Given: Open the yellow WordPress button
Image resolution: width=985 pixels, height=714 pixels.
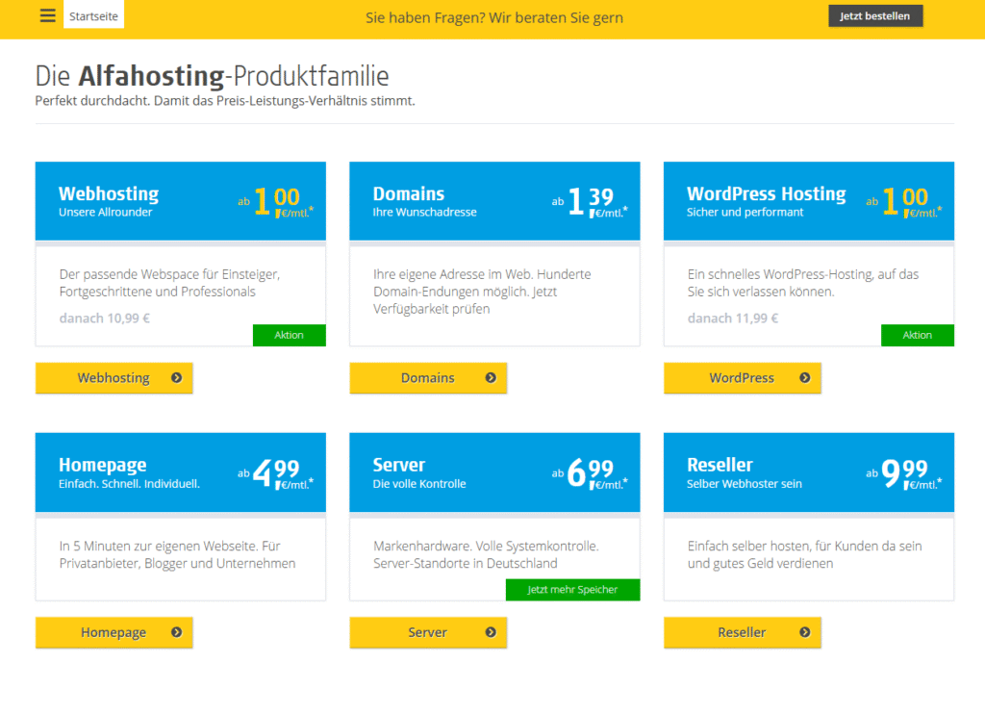Looking at the screenshot, I should (742, 378).
